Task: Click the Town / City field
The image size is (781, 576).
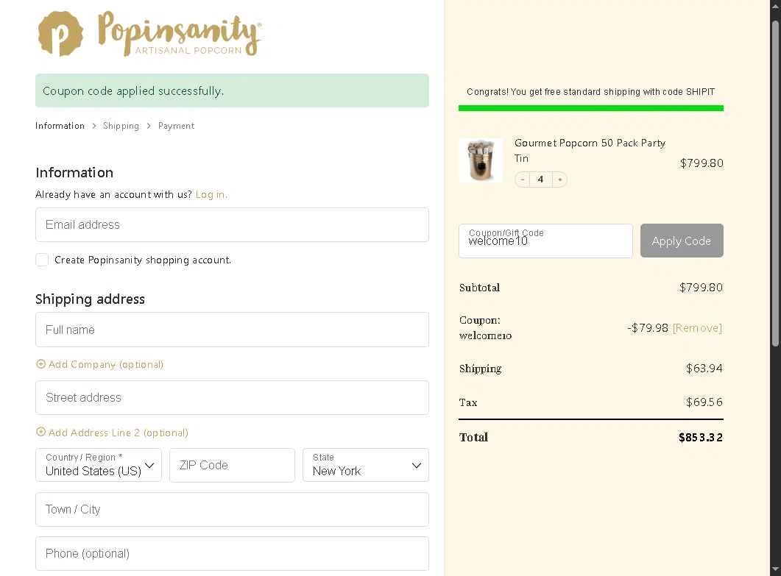Action: 232,509
